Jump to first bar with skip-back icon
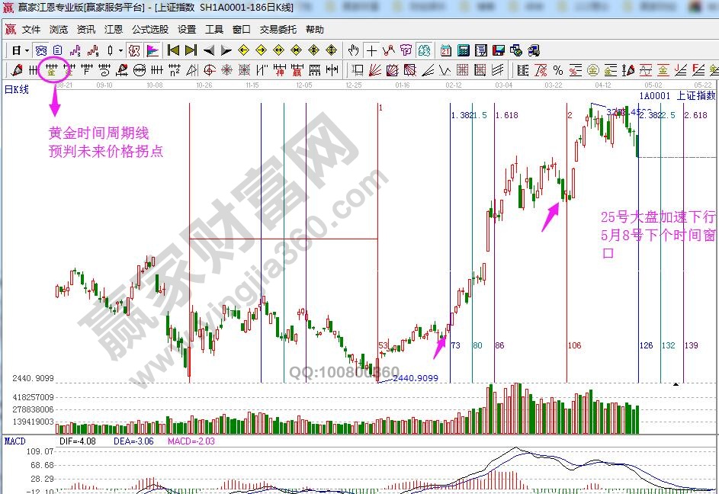This screenshot has height=494, width=719. 173,50
